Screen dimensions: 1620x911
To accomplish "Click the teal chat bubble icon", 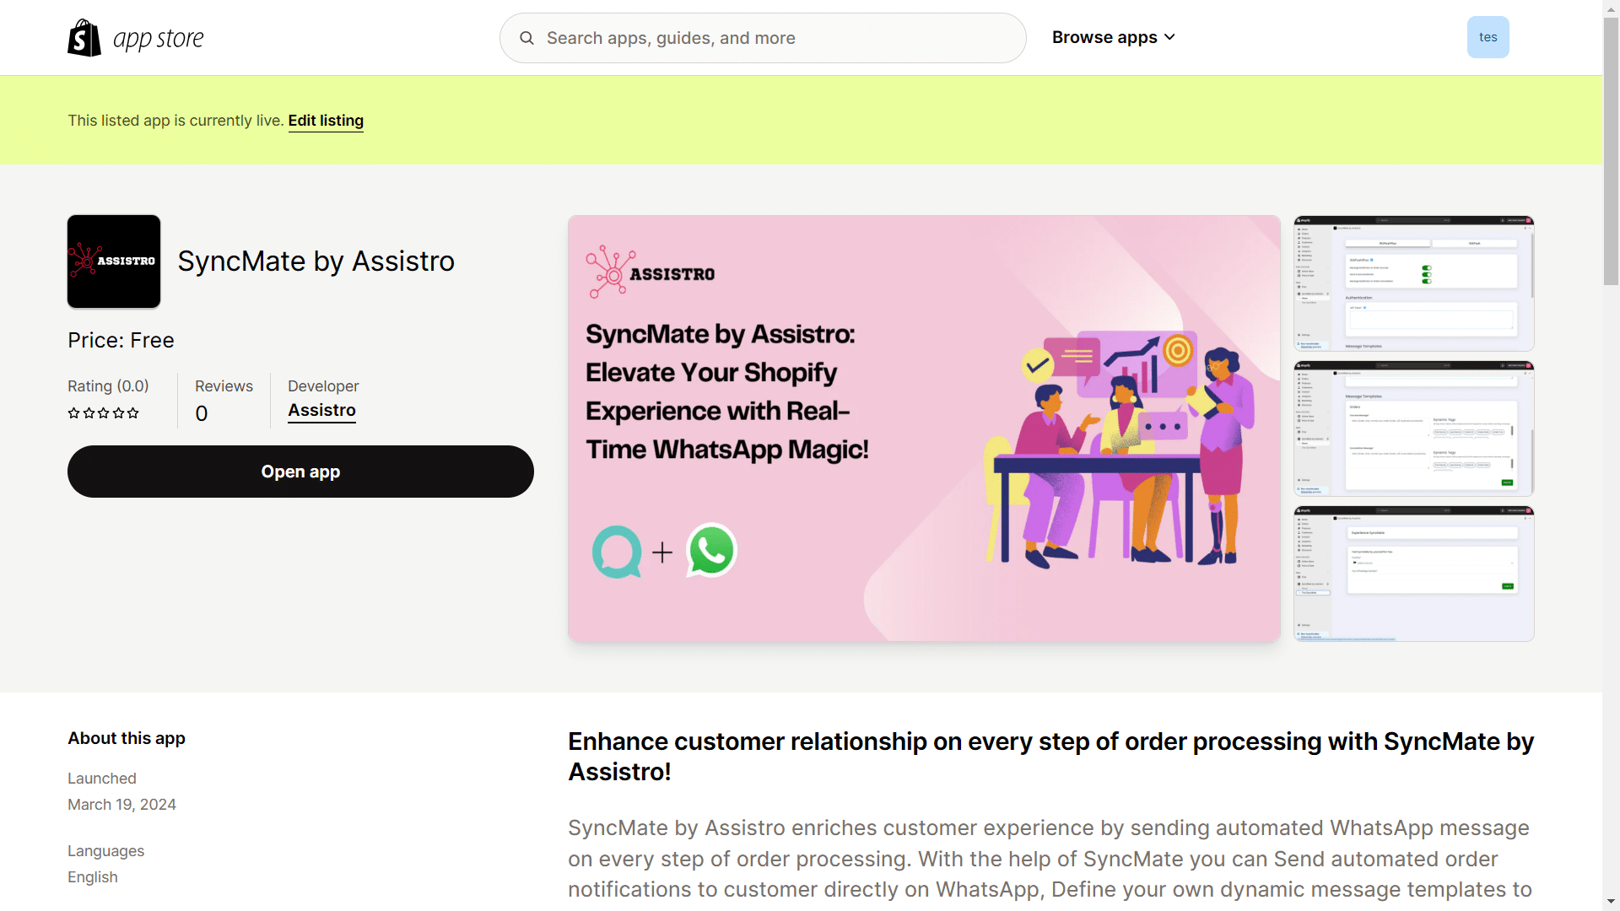I will click(617, 552).
